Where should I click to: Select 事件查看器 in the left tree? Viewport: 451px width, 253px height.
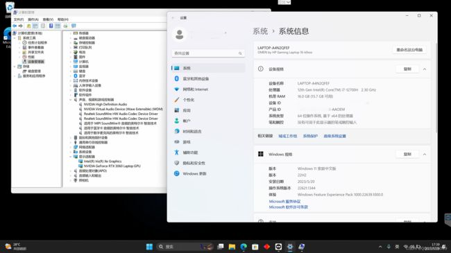35,47
